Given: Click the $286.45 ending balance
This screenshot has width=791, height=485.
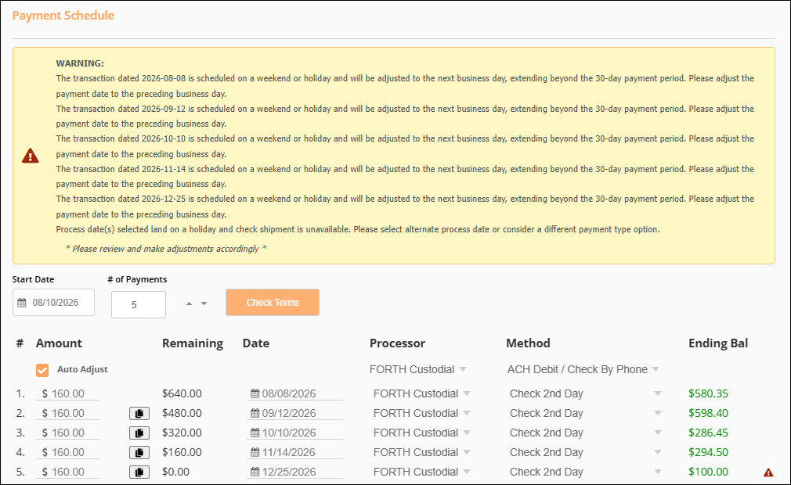Looking at the screenshot, I should point(708,433).
